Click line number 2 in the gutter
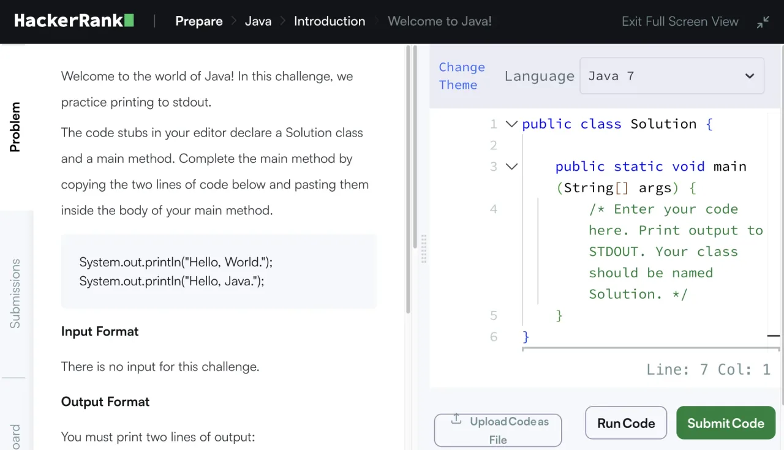784x450 pixels. pos(494,146)
